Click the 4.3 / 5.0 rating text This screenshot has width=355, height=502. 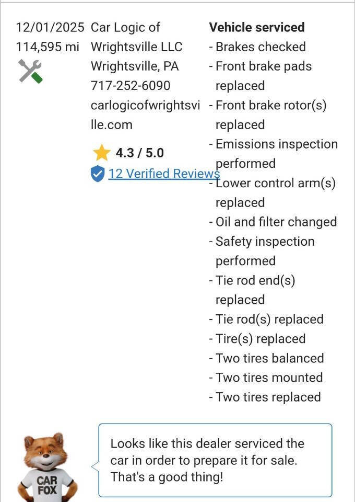139,153
